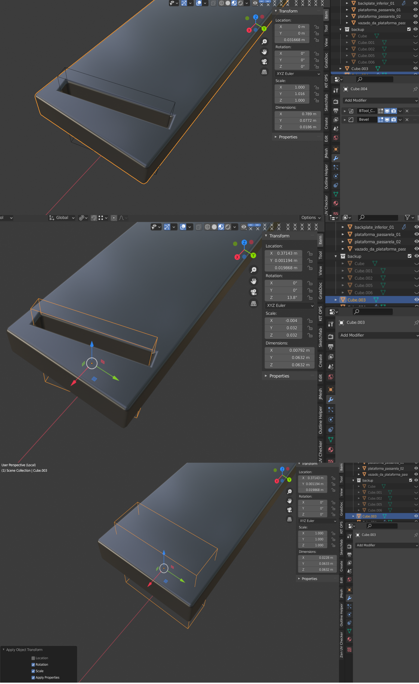Open the outliner filter funnel icon
The height and width of the screenshot is (684, 419).
coord(409,218)
